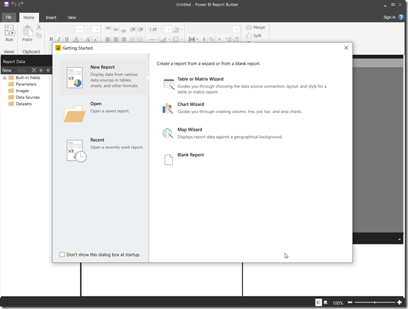Launch the Table or Matrix Wizard
The height and width of the screenshot is (309, 408).
point(244,85)
